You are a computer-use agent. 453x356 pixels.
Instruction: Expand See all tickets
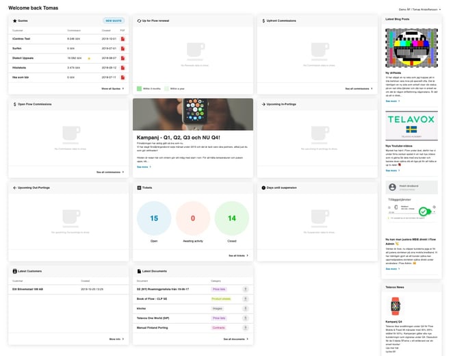point(238,255)
